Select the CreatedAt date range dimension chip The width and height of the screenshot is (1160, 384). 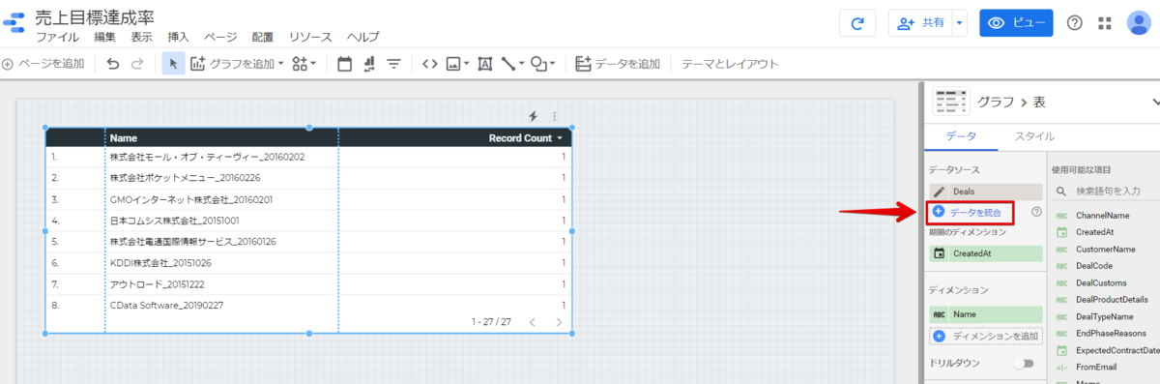pos(986,253)
